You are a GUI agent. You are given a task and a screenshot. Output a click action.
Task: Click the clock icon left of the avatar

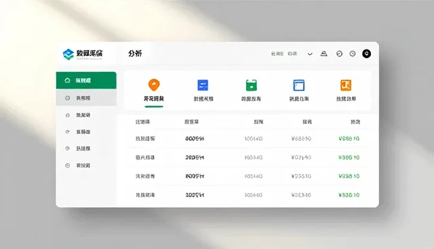pos(353,54)
